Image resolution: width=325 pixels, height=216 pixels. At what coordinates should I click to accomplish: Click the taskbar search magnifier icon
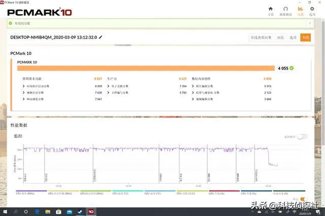point(16,211)
